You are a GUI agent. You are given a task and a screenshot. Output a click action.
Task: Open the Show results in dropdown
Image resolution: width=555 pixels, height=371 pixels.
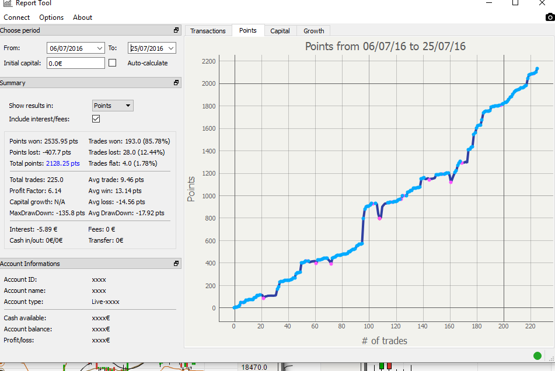128,106
